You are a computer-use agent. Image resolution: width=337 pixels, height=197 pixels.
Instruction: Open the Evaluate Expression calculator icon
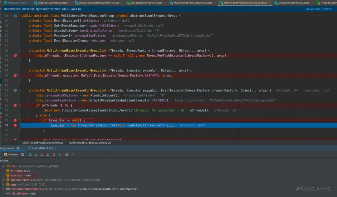(67, 154)
